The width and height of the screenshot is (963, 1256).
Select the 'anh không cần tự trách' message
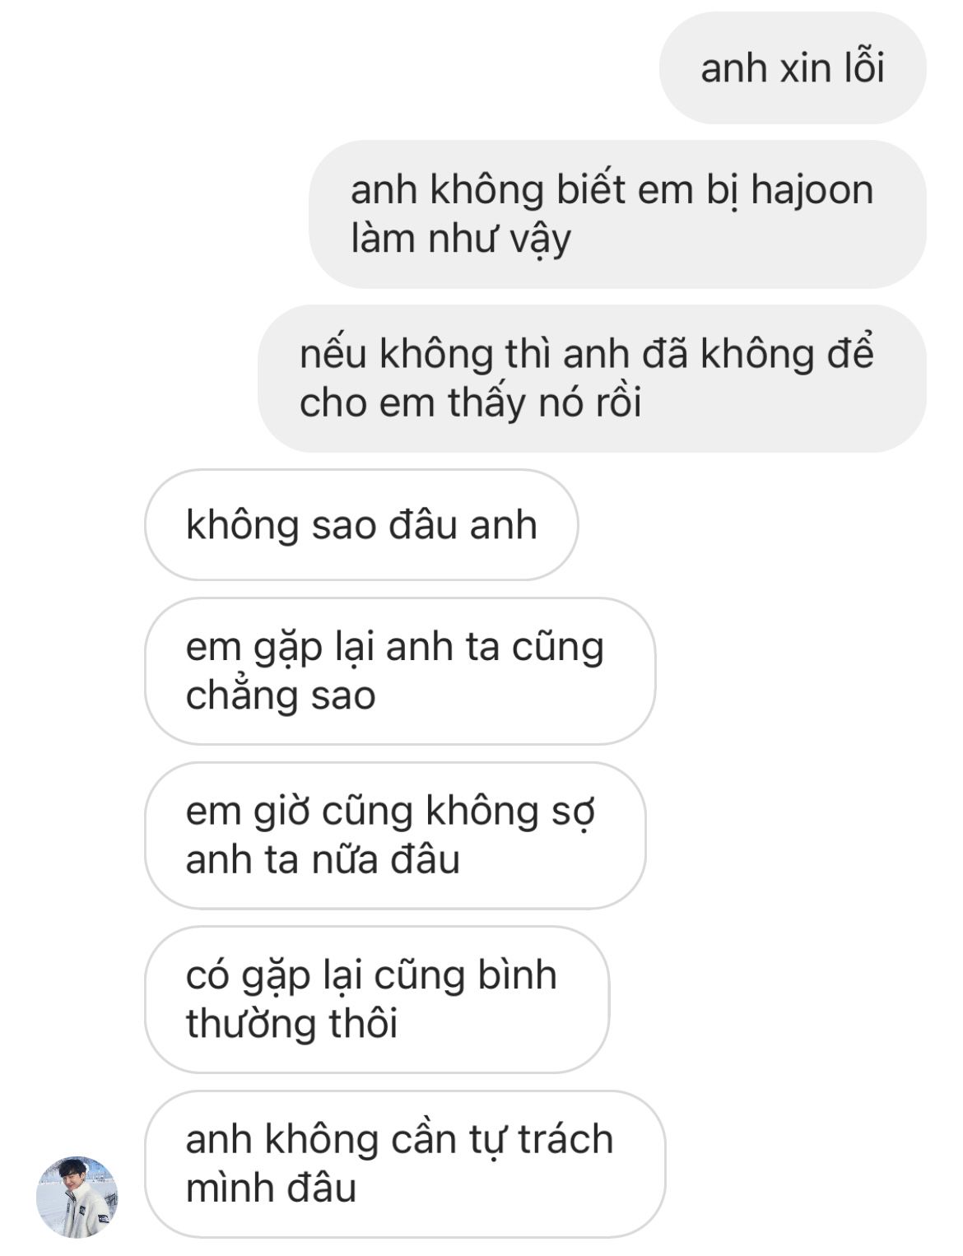point(405,1164)
